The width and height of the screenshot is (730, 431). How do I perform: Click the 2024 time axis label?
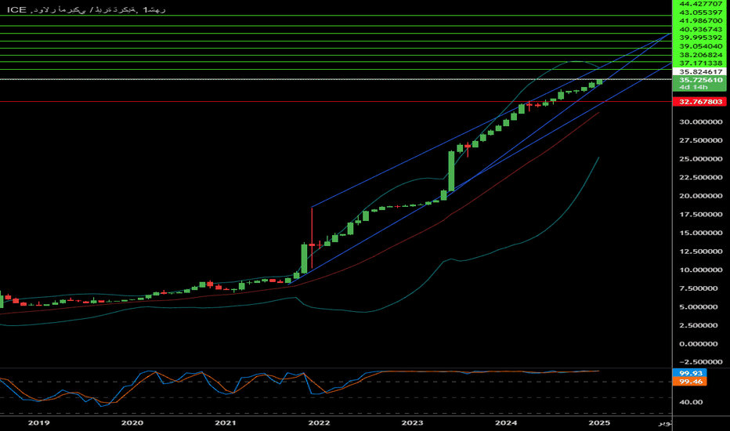tap(506, 423)
